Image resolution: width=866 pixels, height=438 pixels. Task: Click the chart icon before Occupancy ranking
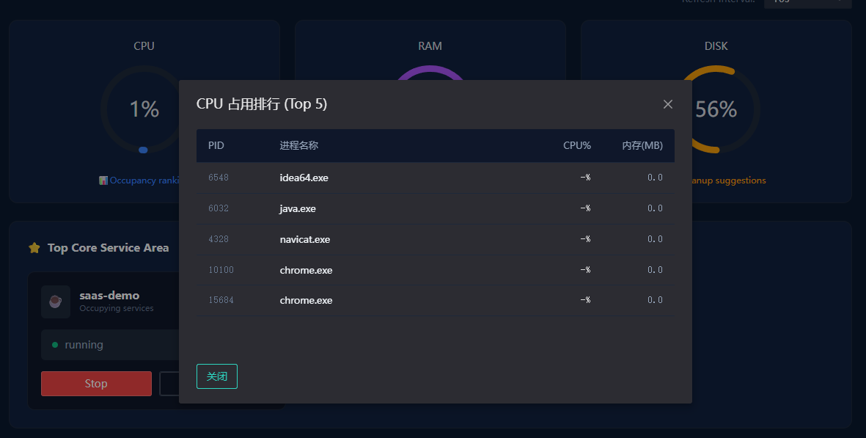[x=103, y=180]
